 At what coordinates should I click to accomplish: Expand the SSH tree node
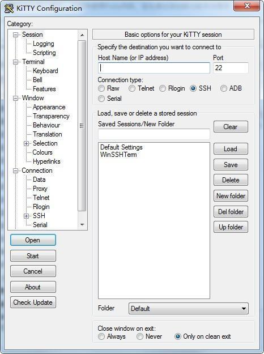click(x=26, y=216)
